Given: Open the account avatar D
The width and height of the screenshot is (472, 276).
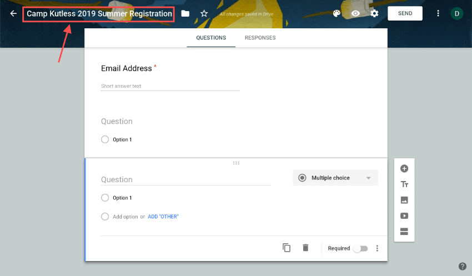Looking at the screenshot, I should [456, 13].
